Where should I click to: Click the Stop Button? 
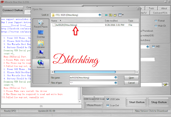tap(158, 102)
